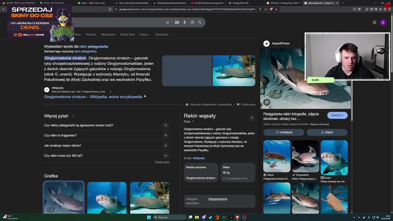Image resolution: width=393 pixels, height=221 pixels.
Task: Click the 'Nazwa naukowa' Ginglymostoma cirratum card
Action: (x=201, y=173)
